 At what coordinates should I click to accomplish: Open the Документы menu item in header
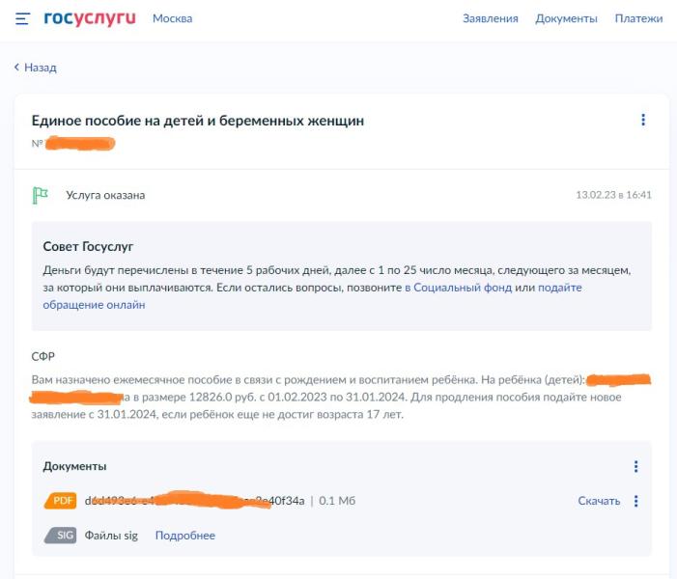[x=566, y=18]
